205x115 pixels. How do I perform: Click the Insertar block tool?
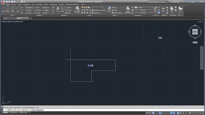(x=109, y=9)
